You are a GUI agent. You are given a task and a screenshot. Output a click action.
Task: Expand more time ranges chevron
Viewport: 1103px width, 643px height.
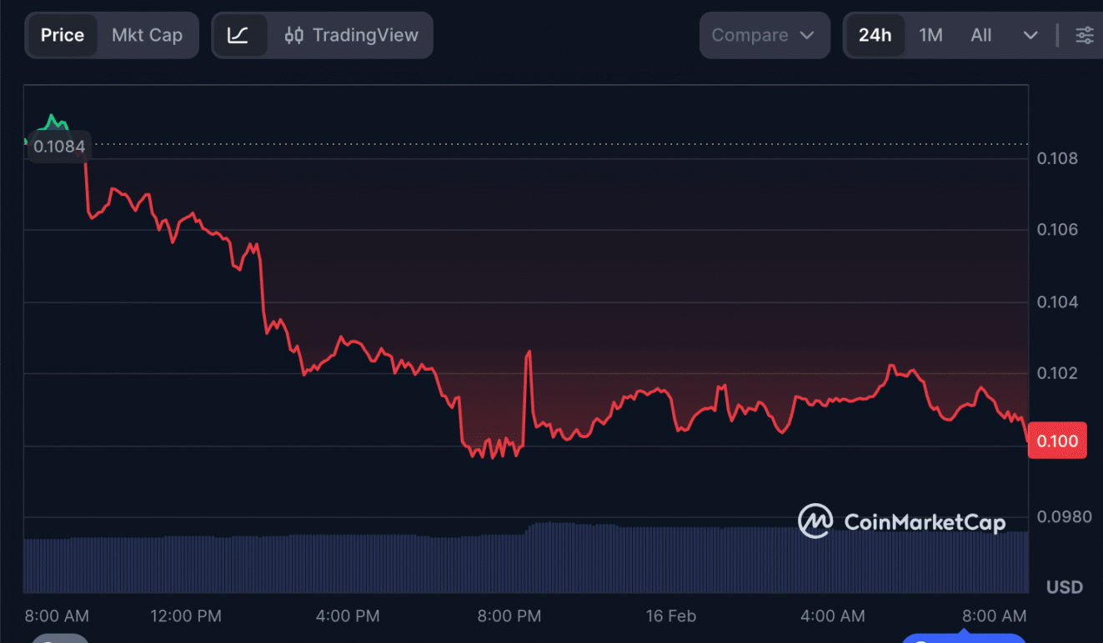pos(1030,35)
